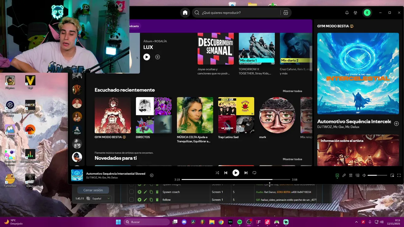Screen dimensions: 404x227
Task: Open the TunnelBear desktop shortcut
Action: point(10,180)
